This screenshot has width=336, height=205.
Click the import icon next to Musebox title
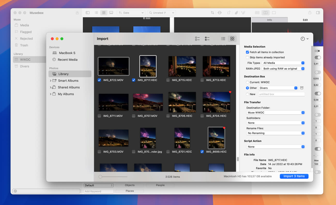pos(77,13)
